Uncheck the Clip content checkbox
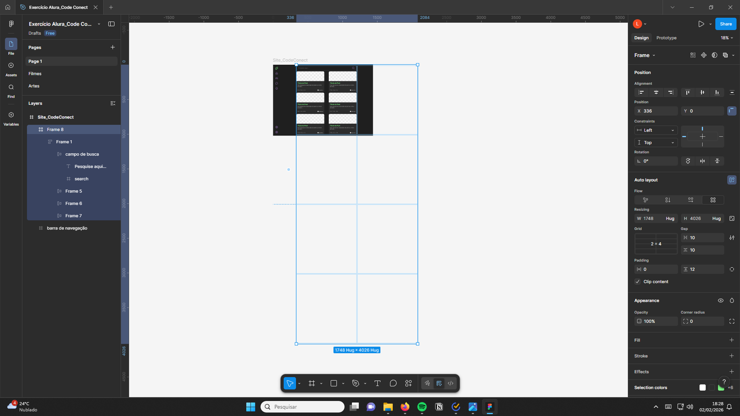The width and height of the screenshot is (740, 416). pyautogui.click(x=637, y=282)
